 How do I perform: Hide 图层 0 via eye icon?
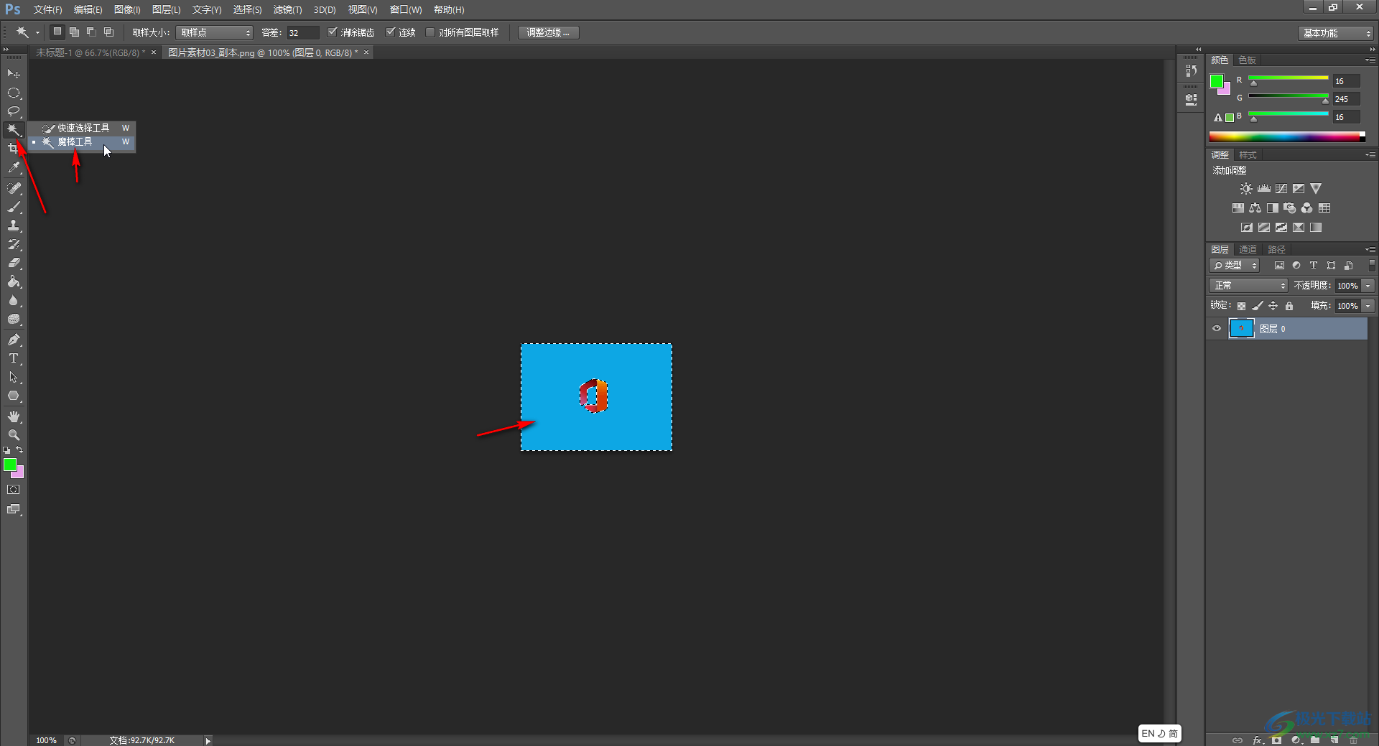[x=1217, y=329]
